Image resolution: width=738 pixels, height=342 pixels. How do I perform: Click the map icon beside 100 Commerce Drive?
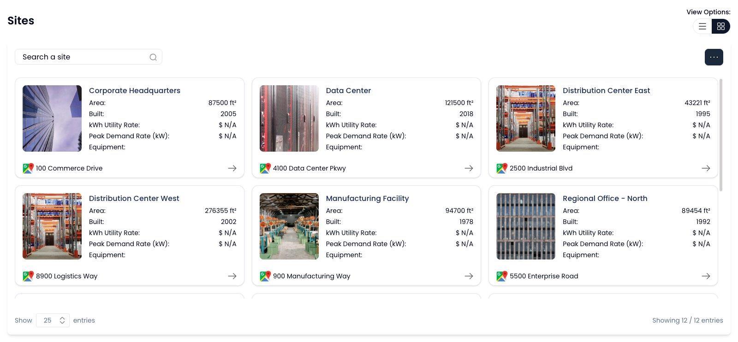point(28,168)
